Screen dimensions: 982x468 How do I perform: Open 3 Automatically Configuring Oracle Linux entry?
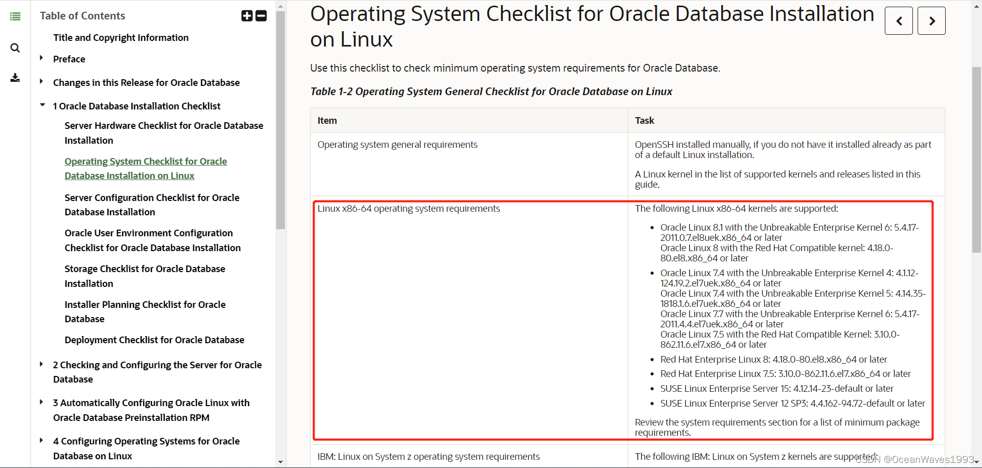click(x=151, y=410)
